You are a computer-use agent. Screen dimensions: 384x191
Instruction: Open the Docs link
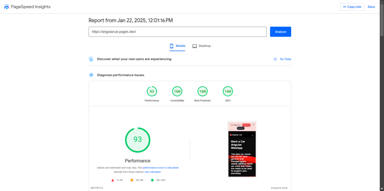click(371, 7)
